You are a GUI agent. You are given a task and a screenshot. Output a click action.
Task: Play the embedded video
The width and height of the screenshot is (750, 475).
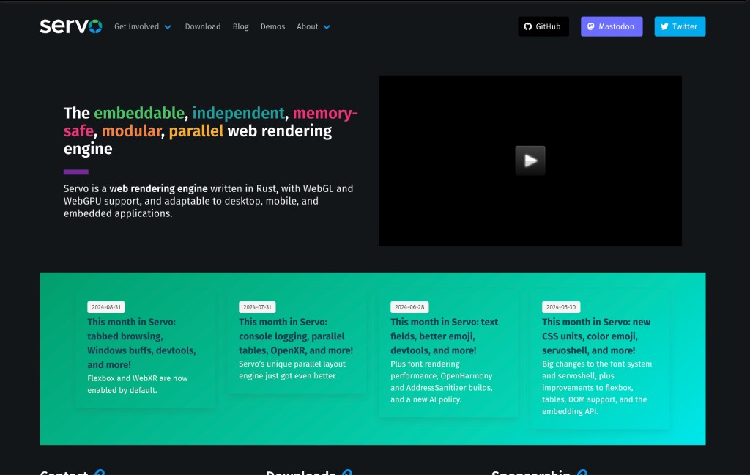point(530,161)
